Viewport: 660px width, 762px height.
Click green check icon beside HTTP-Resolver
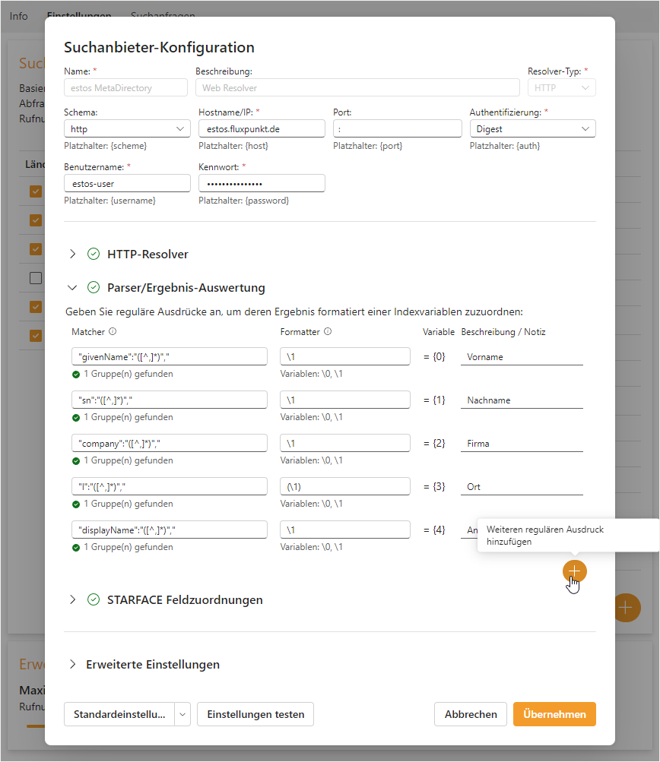[x=94, y=254]
